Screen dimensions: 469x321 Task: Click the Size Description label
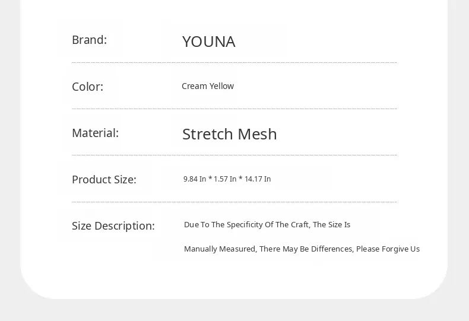tap(113, 226)
